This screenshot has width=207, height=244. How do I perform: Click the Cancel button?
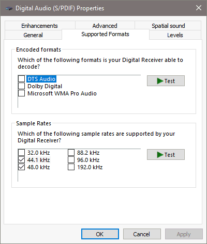pos(142,234)
